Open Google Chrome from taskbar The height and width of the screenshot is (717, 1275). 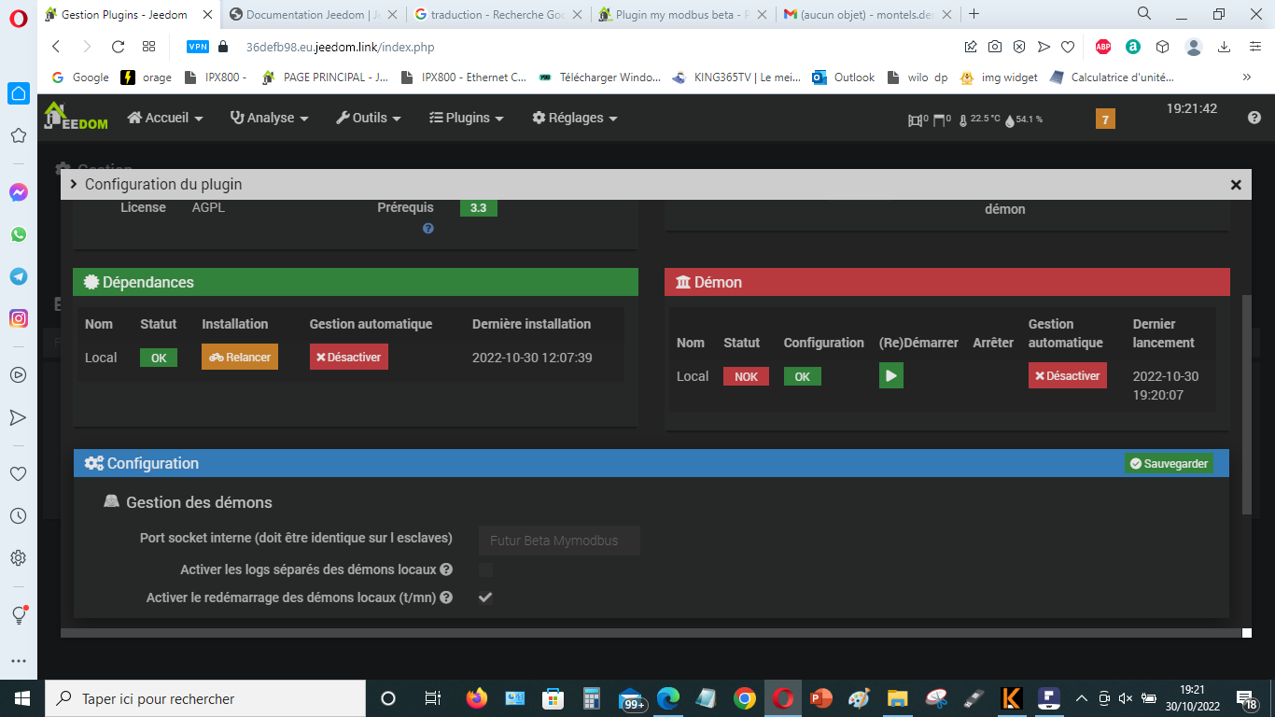point(744,698)
